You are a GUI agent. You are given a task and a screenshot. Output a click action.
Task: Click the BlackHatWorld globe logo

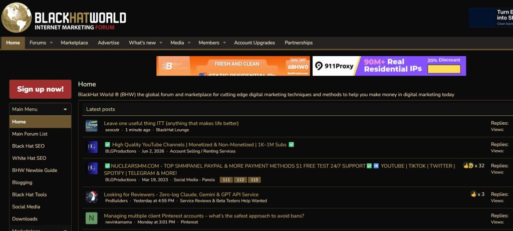coord(17,18)
